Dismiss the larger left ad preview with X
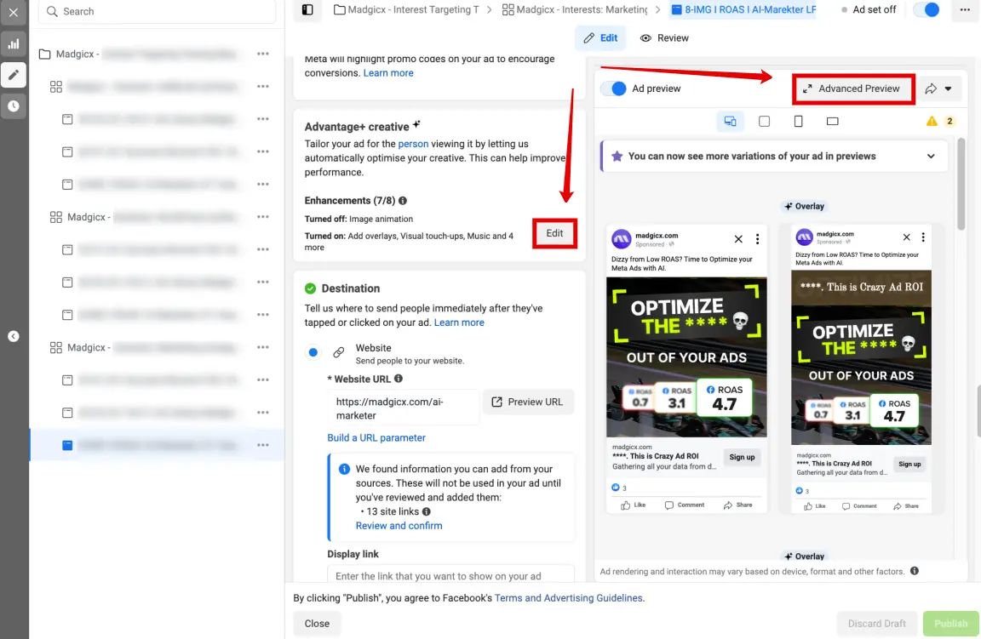981x639 pixels. [738, 239]
